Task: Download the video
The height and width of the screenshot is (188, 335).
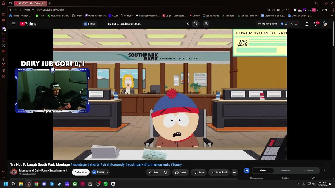Action: [219, 172]
